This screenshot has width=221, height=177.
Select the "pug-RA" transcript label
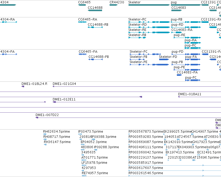point(191,40)
